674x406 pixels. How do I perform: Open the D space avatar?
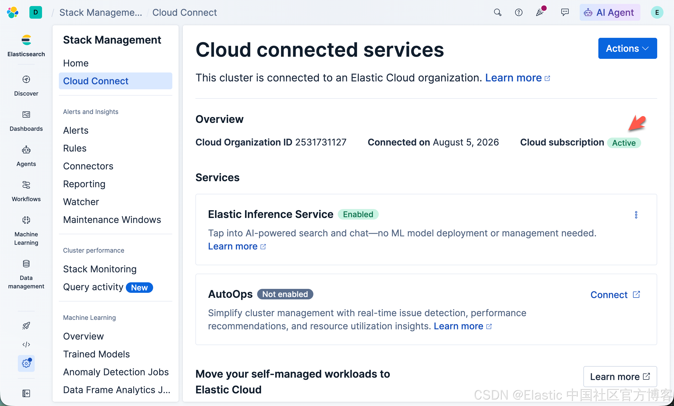point(35,13)
